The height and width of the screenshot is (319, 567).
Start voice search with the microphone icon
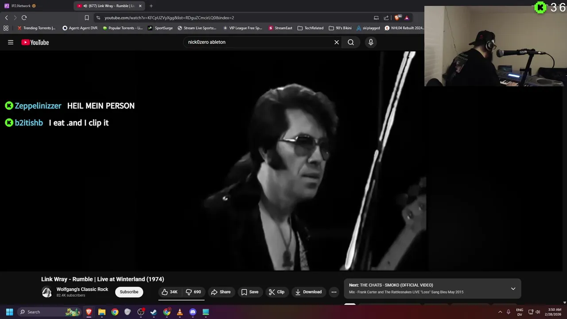click(371, 42)
